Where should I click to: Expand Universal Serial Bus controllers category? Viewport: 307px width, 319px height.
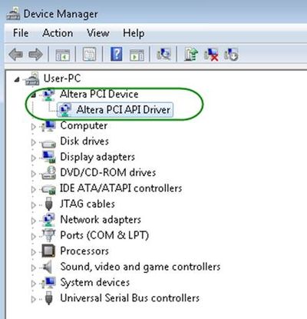(x=33, y=299)
